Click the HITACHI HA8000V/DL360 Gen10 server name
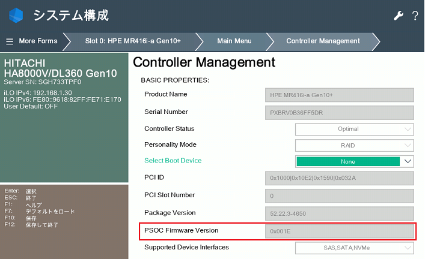 [x=60, y=68]
